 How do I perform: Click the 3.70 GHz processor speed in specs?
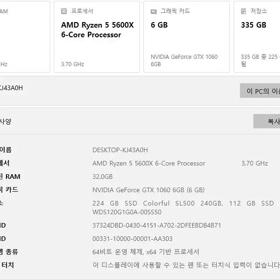coord(254,163)
